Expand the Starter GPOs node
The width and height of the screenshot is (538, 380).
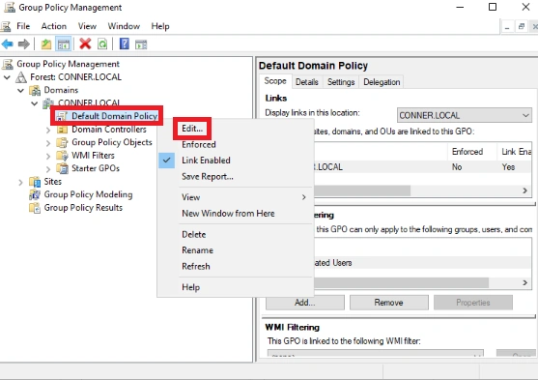click(48, 169)
